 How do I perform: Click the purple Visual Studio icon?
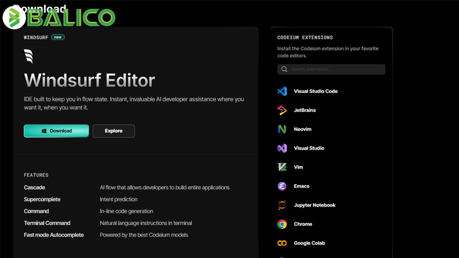(x=282, y=148)
